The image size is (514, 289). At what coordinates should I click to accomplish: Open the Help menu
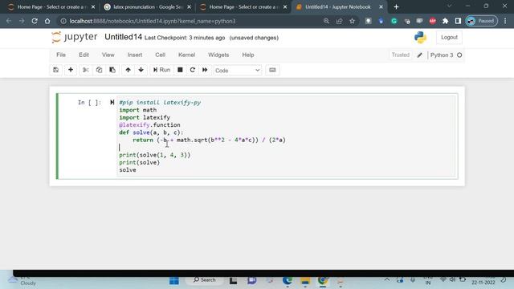coord(248,55)
